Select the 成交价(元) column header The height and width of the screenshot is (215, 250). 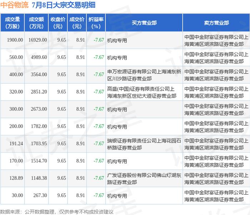[77, 22]
